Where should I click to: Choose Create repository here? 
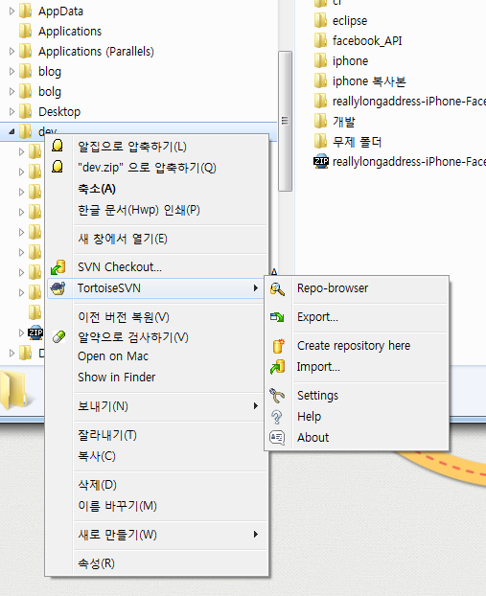coord(357,346)
